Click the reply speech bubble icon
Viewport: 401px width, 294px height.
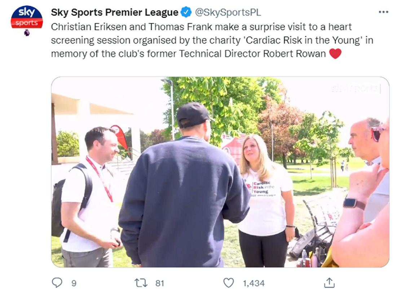click(57, 283)
